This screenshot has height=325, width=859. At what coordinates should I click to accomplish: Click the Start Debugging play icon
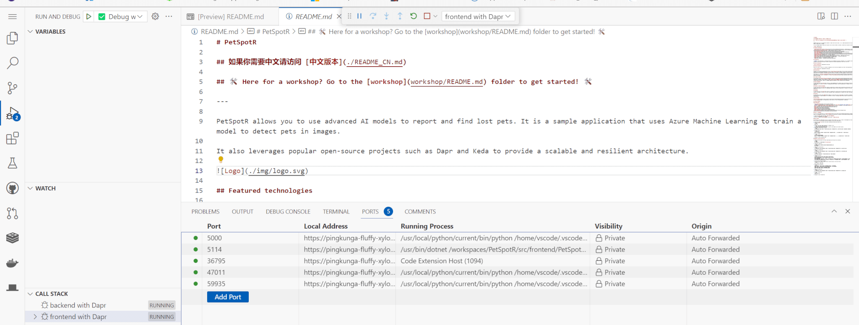(x=89, y=17)
